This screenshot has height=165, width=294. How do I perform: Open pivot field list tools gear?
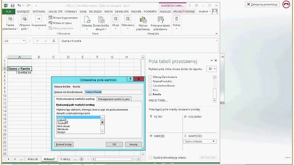click(212, 69)
